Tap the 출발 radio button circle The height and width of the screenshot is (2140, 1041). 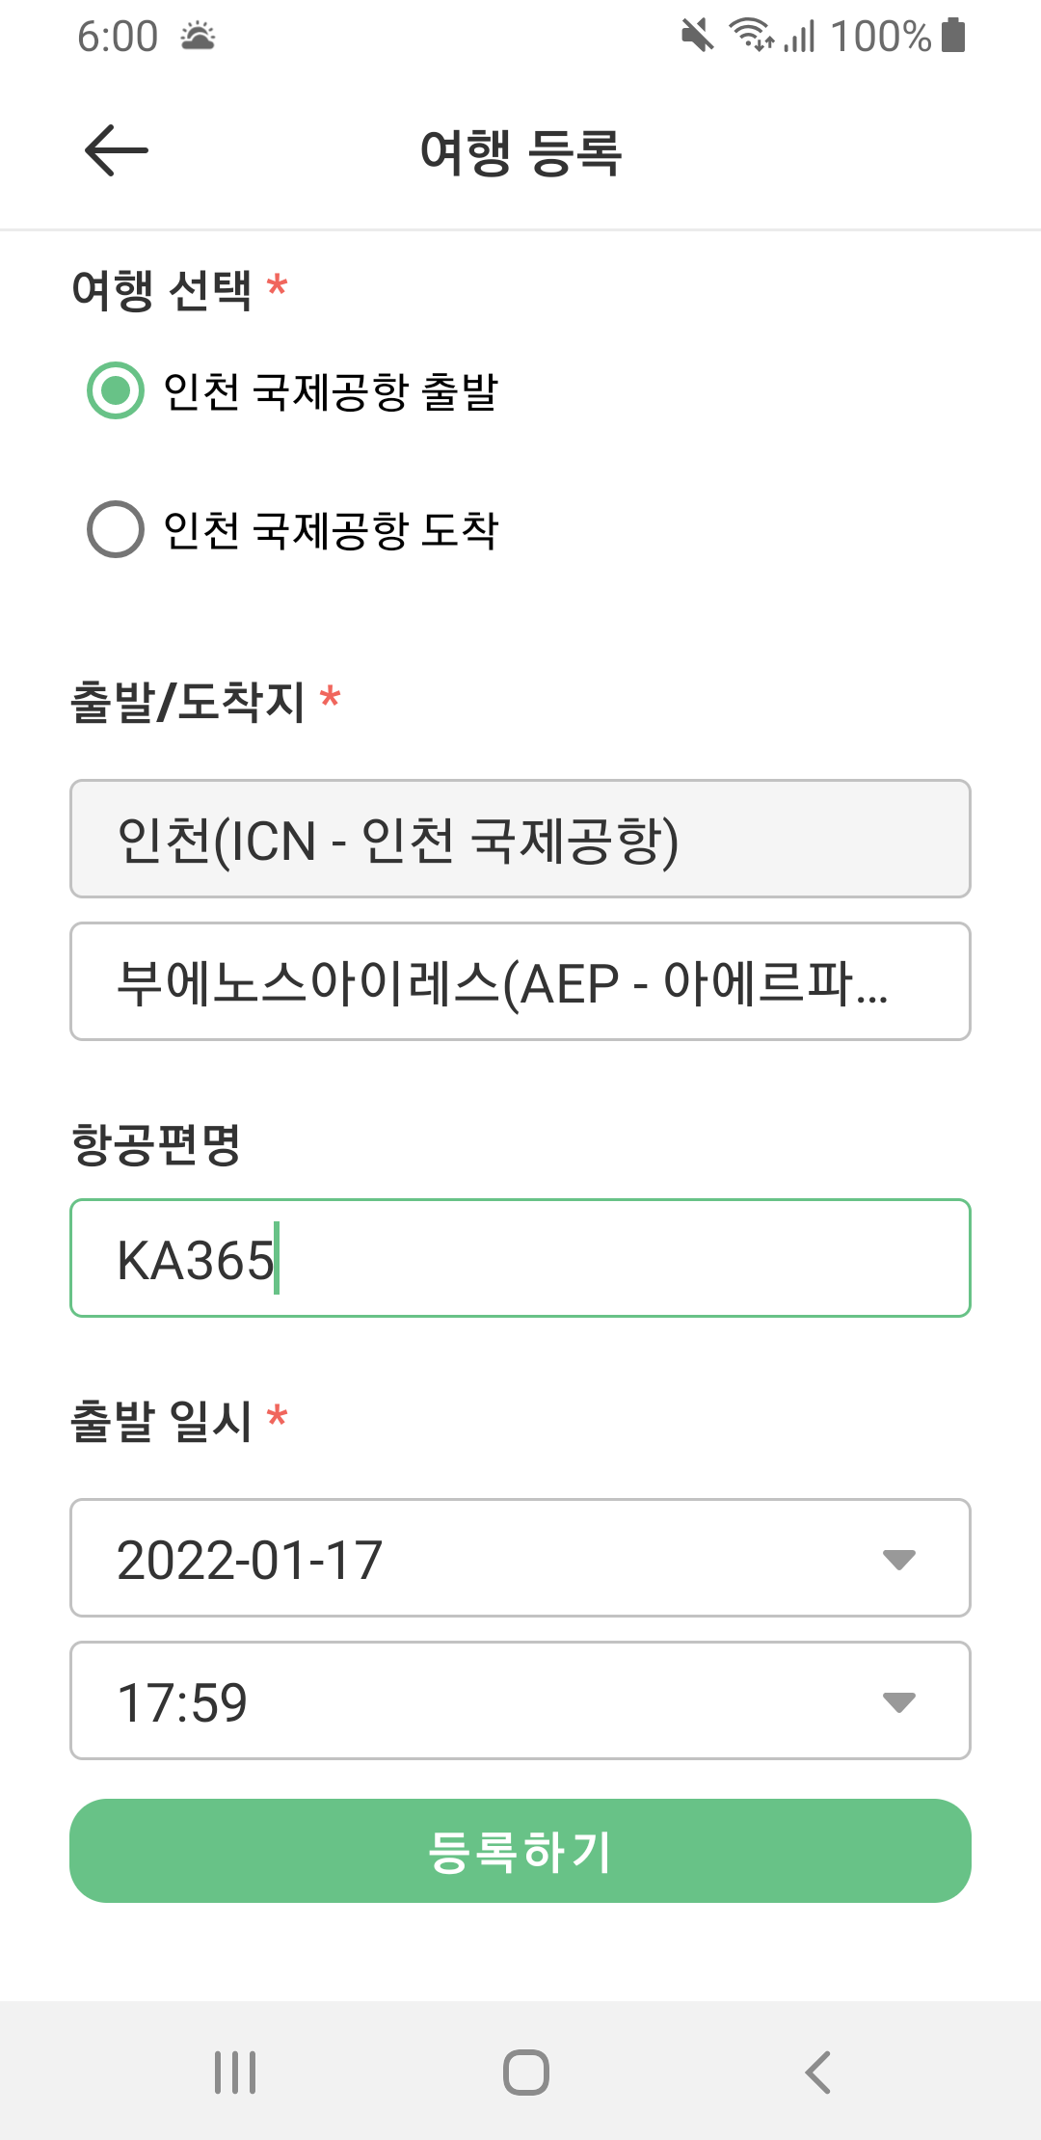115,390
